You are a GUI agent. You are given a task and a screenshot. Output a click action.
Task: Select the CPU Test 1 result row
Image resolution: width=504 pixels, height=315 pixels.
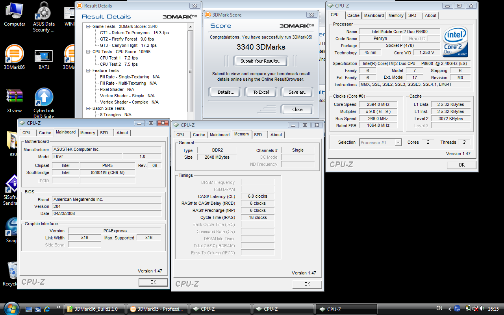click(119, 58)
